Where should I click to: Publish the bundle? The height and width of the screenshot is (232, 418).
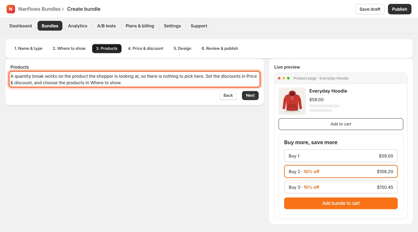click(399, 9)
